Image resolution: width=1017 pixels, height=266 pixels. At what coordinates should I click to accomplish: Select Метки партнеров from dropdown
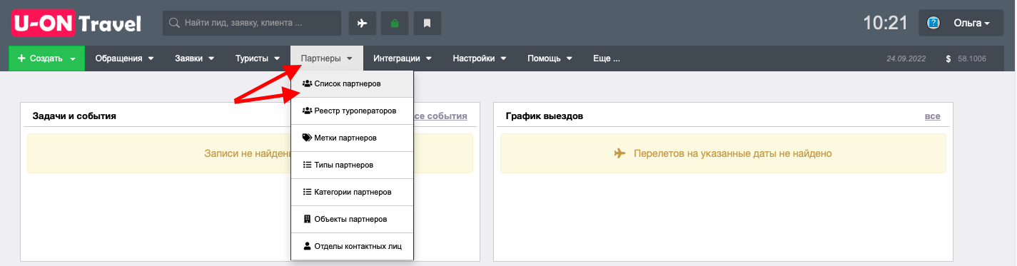pyautogui.click(x=352, y=138)
